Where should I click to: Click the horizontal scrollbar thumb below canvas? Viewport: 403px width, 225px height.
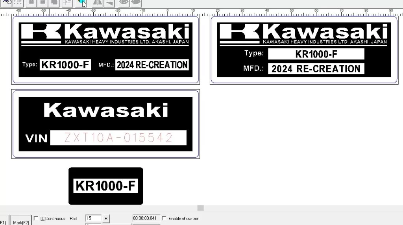[x=200, y=208]
